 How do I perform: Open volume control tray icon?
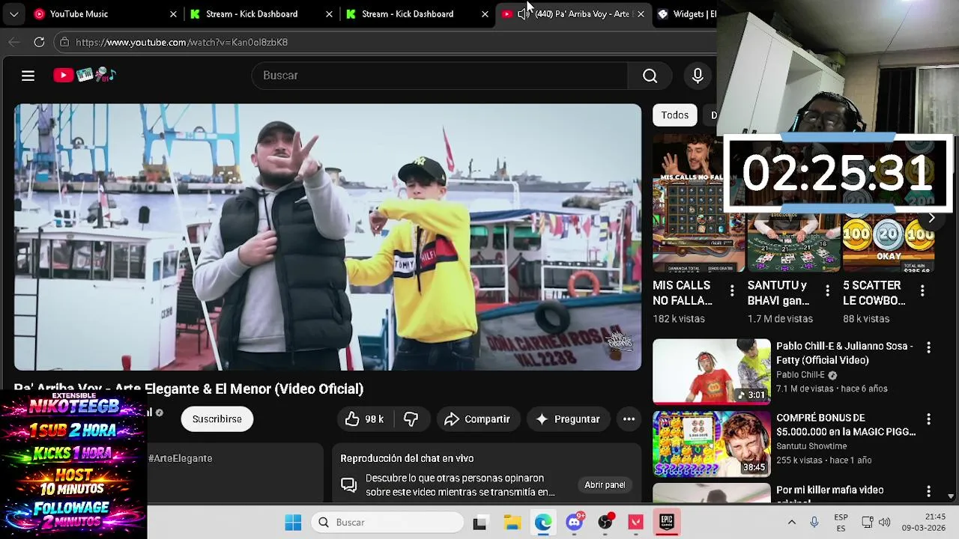click(x=885, y=523)
